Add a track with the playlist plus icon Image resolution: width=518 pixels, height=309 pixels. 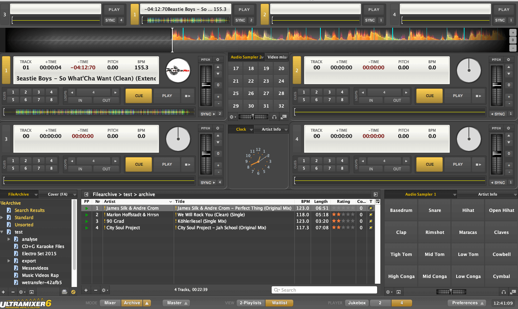point(86,290)
